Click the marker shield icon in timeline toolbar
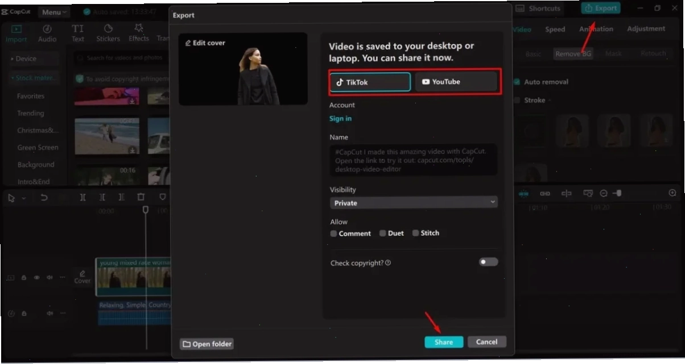 (163, 197)
